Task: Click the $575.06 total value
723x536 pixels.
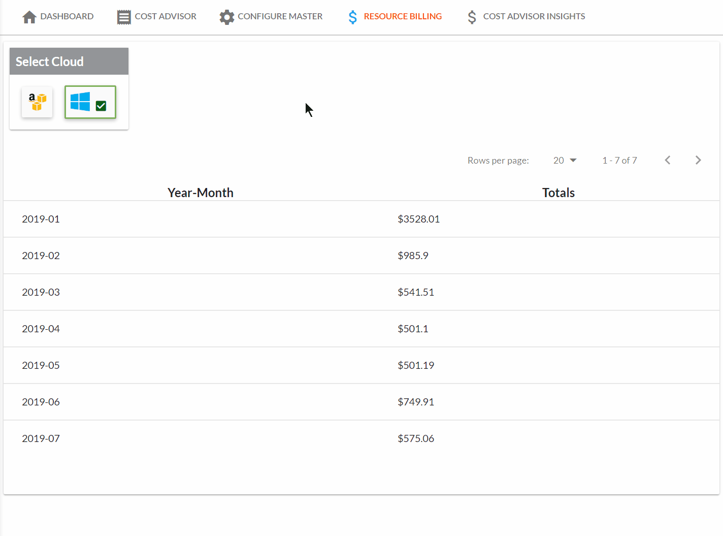Action: pos(416,438)
